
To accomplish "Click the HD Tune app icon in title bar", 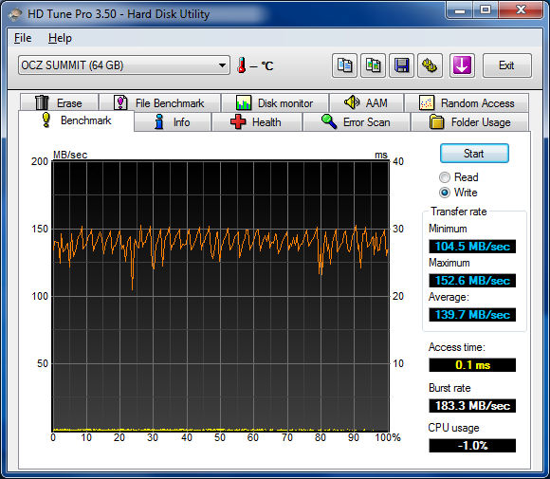I will pos(15,14).
